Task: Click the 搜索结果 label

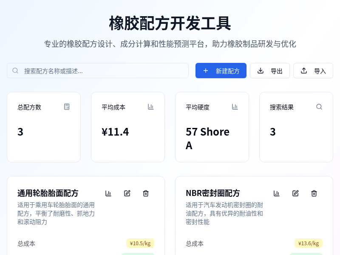Action: 282,107
